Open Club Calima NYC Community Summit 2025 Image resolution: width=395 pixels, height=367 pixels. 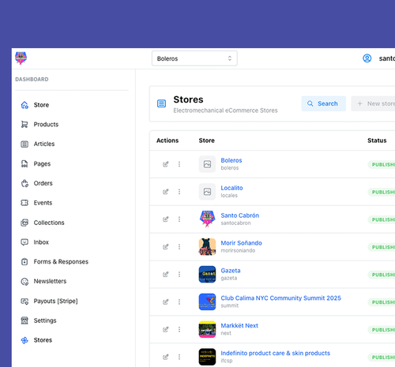pyautogui.click(x=280, y=298)
